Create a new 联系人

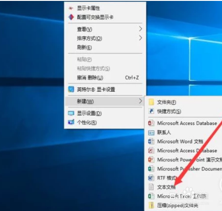(x=184, y=132)
